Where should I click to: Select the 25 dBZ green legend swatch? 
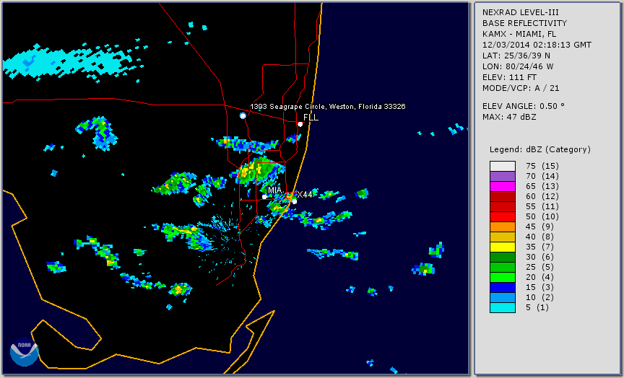click(x=502, y=267)
